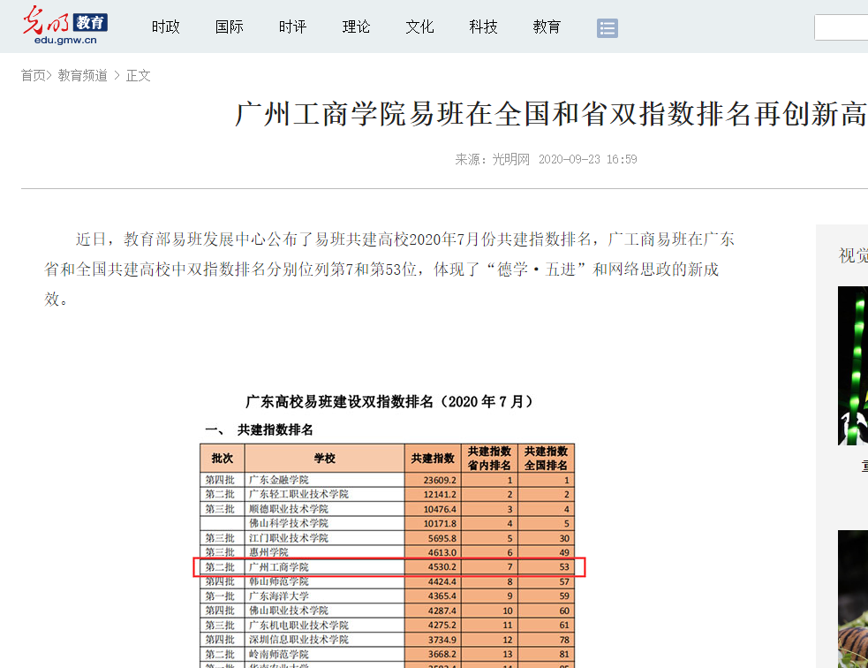The image size is (868, 668).
Task: Open 教育 in the top navigation
Action: (547, 27)
